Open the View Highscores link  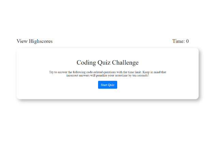click(x=34, y=41)
